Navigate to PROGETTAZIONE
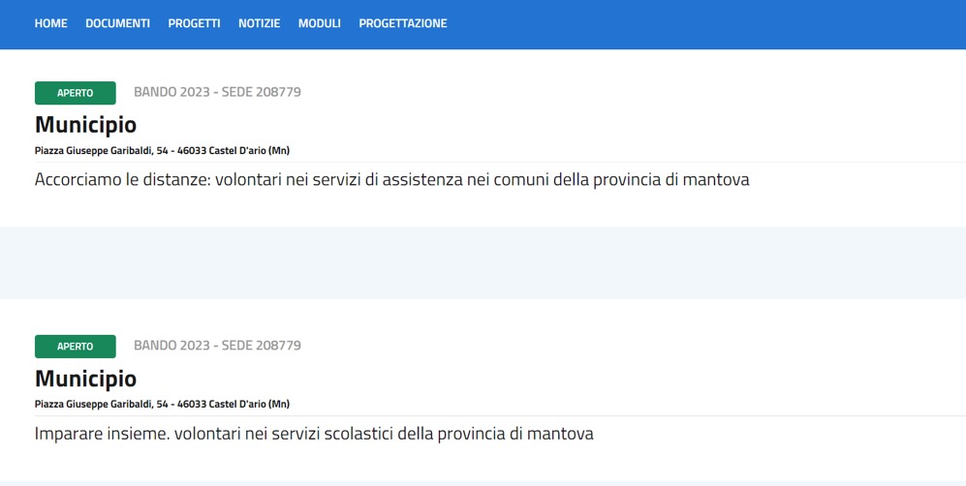This screenshot has width=966, height=486. (x=402, y=23)
